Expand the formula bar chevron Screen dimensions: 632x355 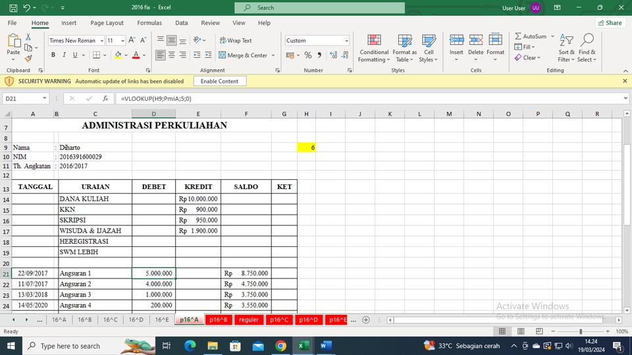pyautogui.click(x=625, y=98)
